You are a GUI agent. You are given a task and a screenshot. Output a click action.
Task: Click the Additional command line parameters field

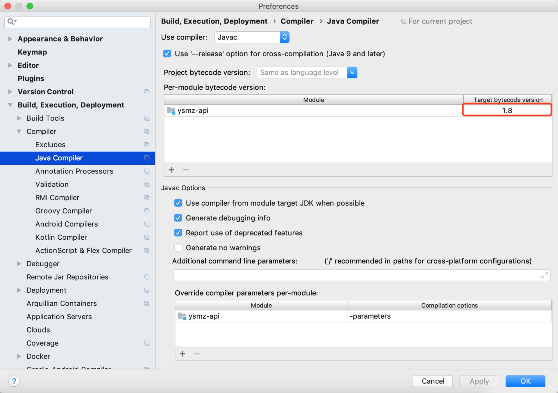point(356,275)
